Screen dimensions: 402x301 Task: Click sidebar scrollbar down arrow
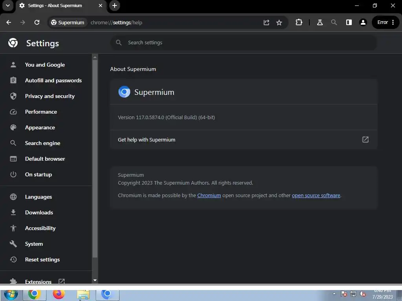[x=95, y=280]
